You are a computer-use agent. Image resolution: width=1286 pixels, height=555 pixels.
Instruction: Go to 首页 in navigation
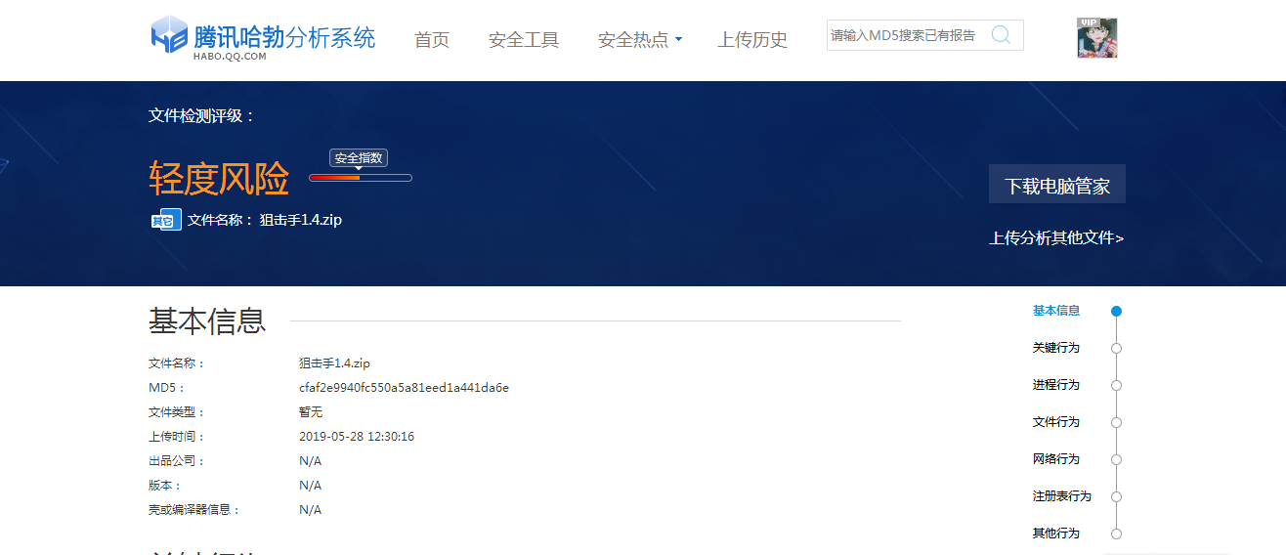[x=432, y=40]
